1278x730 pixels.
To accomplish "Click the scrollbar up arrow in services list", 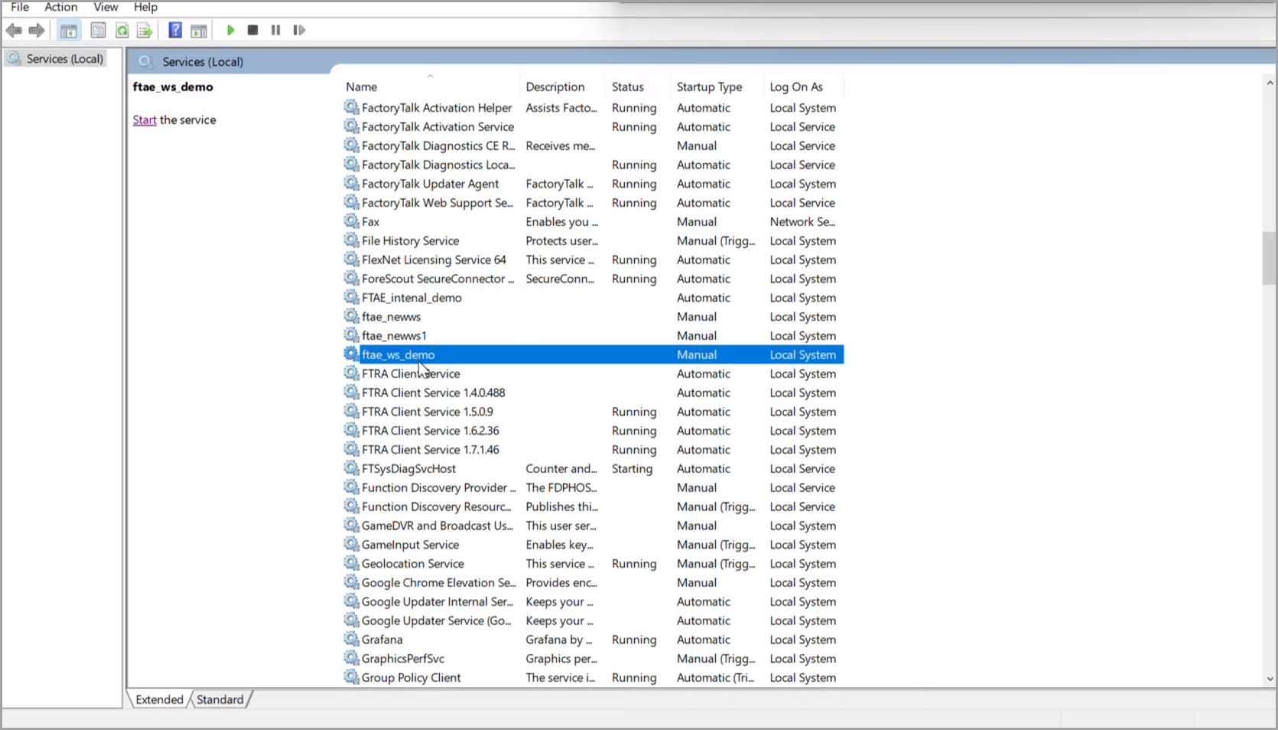I will (1270, 83).
